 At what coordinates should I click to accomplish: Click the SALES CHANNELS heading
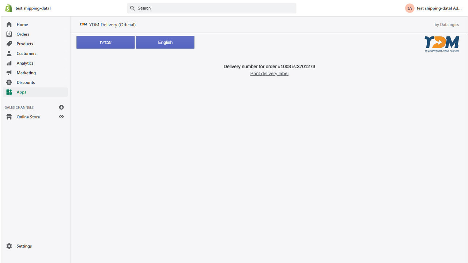(19, 107)
